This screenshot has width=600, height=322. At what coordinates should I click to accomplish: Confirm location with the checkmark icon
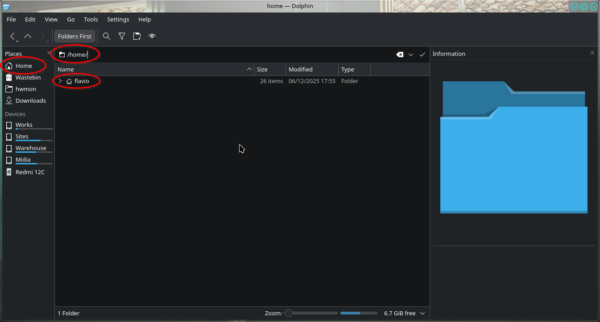pyautogui.click(x=422, y=54)
